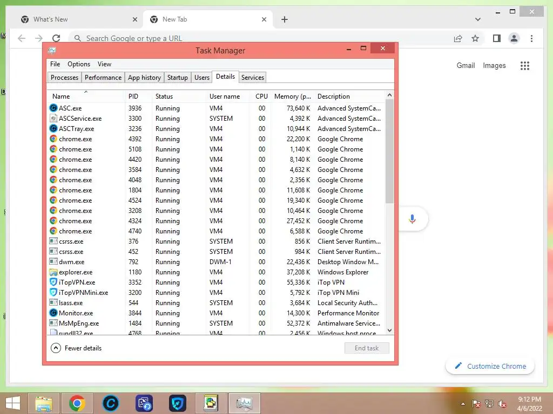This screenshot has width=553, height=414.
Task: Switch to the Services tab
Action: coord(253,78)
